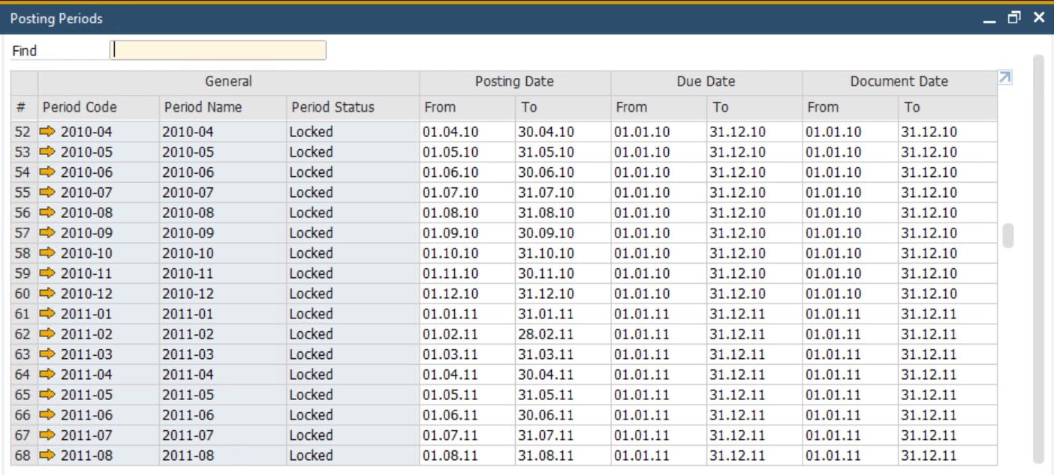
Task: Select the Period Status column header
Action: click(x=333, y=107)
